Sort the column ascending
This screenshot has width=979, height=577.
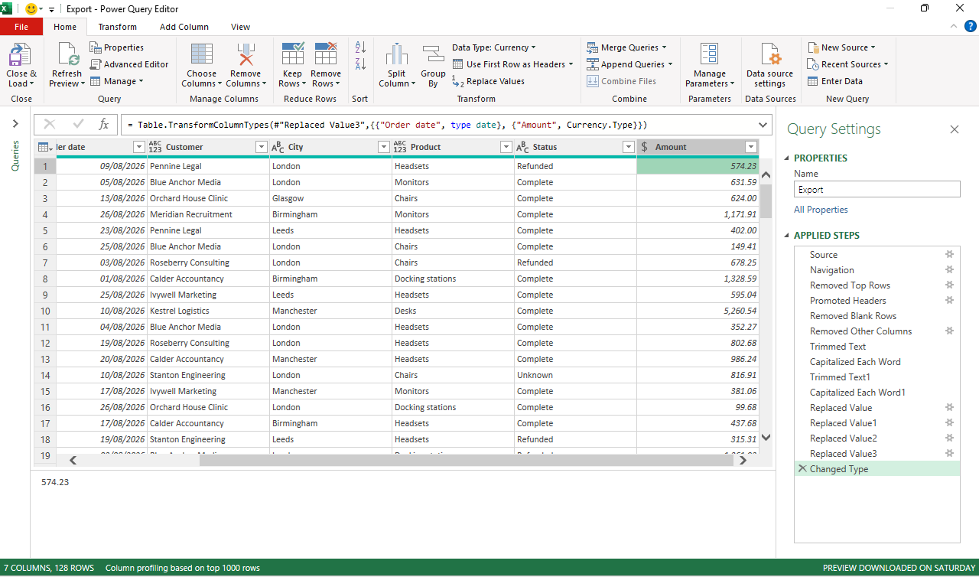[360, 47]
